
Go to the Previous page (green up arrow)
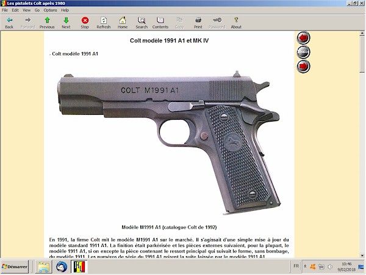click(x=47, y=23)
